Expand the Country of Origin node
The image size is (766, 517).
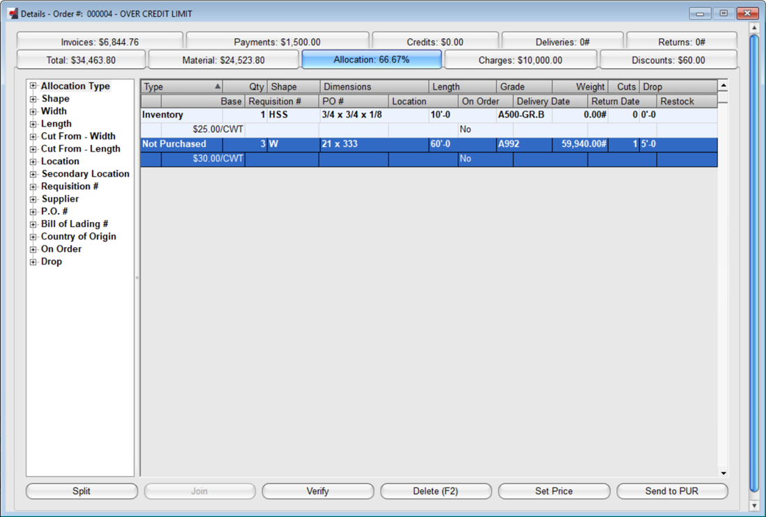(x=33, y=237)
